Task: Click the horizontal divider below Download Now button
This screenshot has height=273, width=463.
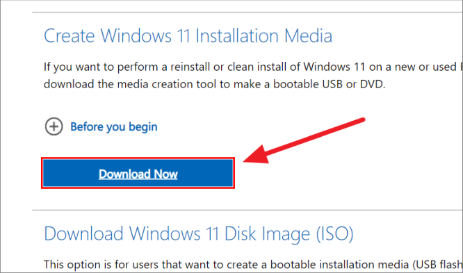Action: click(247, 210)
